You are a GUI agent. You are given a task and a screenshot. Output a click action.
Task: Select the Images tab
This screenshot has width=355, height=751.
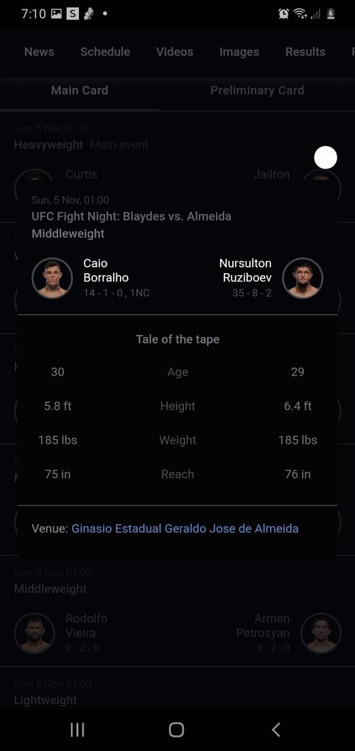pyautogui.click(x=239, y=52)
